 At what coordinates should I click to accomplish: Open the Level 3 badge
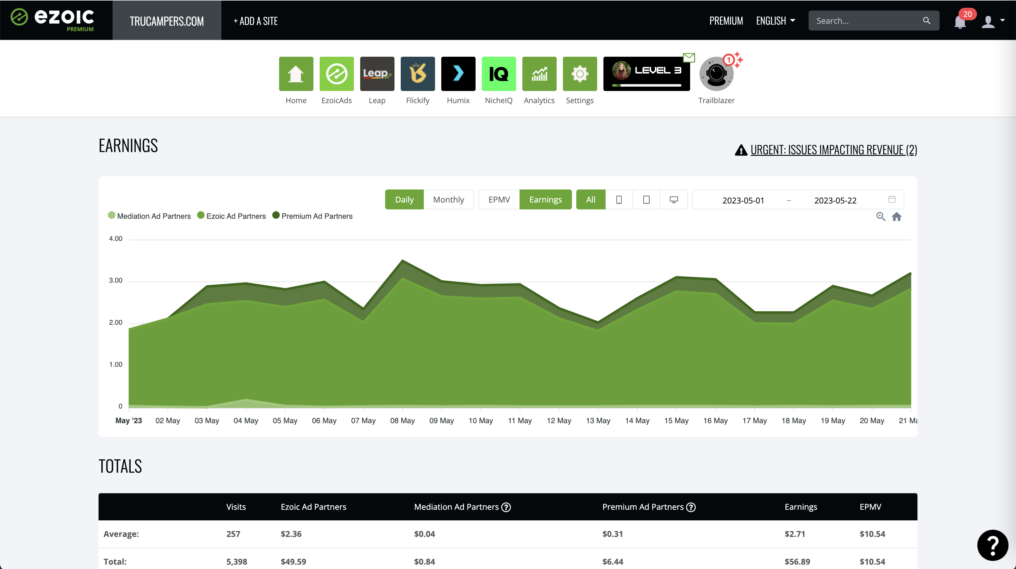[x=646, y=74]
